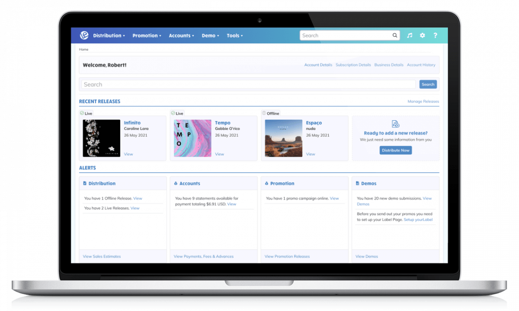Image resolution: width=519 pixels, height=311 pixels.
Task: Click the Distribute Now button
Action: [395, 150]
